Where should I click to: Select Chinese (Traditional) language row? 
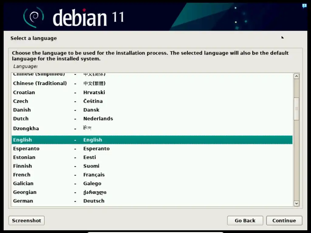click(x=152, y=83)
